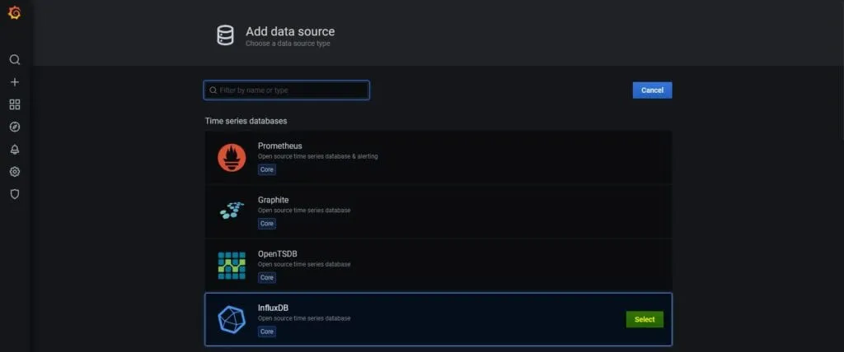Click the InfluxDB description text
The height and width of the screenshot is (352, 844).
point(304,318)
